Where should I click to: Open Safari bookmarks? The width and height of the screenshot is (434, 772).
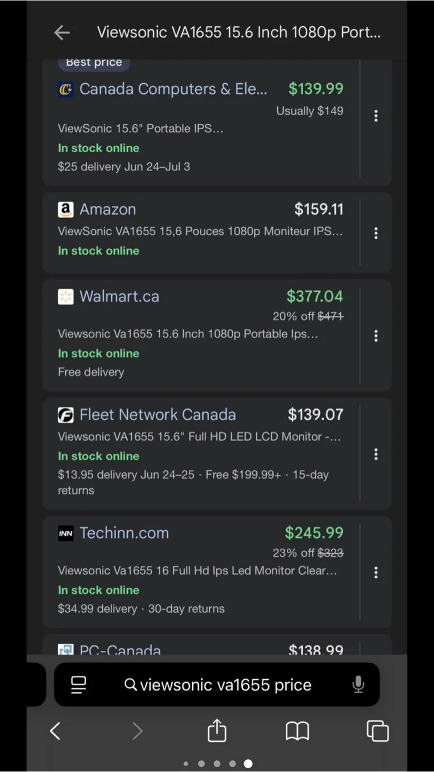click(x=297, y=731)
